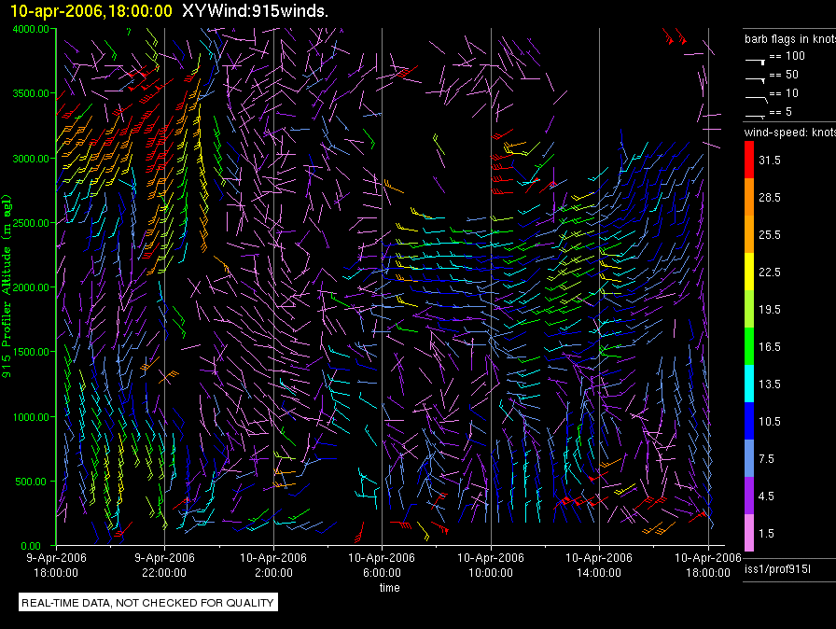Click the '10-Apr-2006 6:00:00' time axis label
Screen dimensions: 836x629
(382, 565)
